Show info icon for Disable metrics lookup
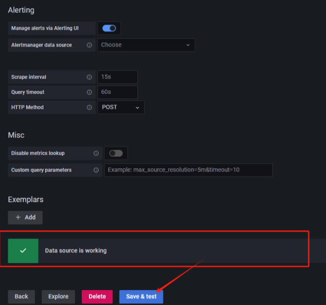This screenshot has width=326, height=305. (x=96, y=153)
